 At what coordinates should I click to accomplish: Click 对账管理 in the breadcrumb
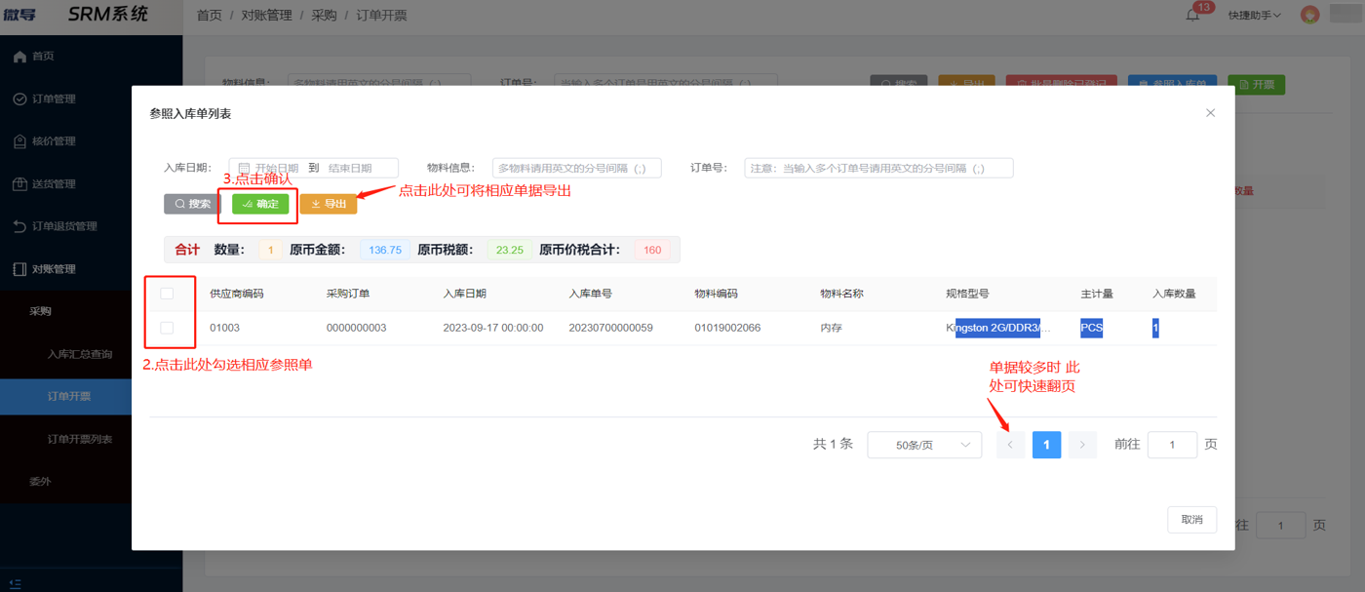coord(266,16)
